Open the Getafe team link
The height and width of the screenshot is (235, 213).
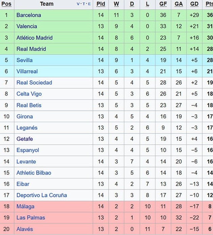(25, 139)
